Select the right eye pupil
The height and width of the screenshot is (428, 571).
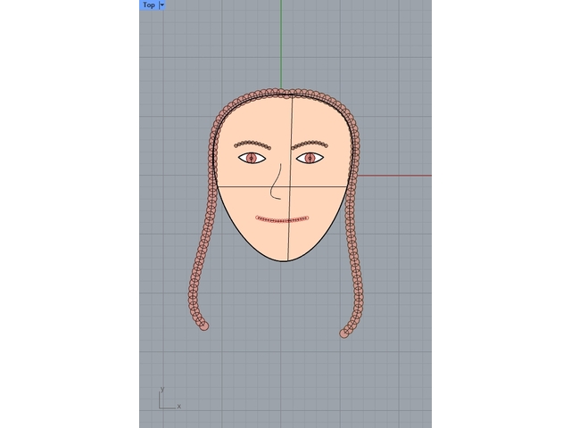pos(310,158)
